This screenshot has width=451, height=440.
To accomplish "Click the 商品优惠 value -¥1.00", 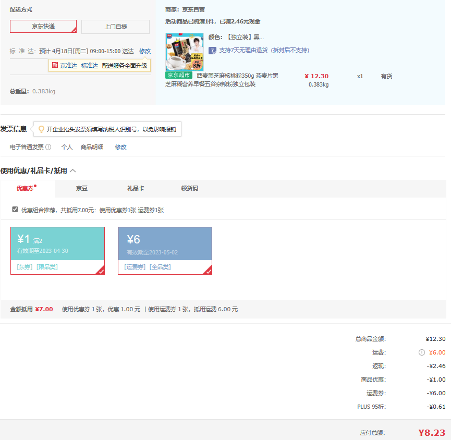I will click(x=436, y=380).
